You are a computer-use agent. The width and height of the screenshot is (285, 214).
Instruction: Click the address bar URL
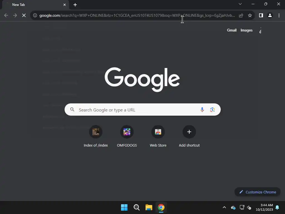(137, 16)
